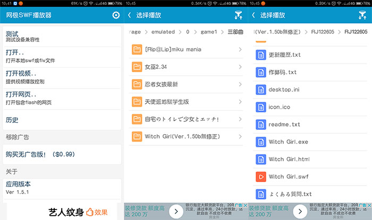Click the file icon of Witch Girl.html
The height and width of the screenshot is (220, 372).
261,159
